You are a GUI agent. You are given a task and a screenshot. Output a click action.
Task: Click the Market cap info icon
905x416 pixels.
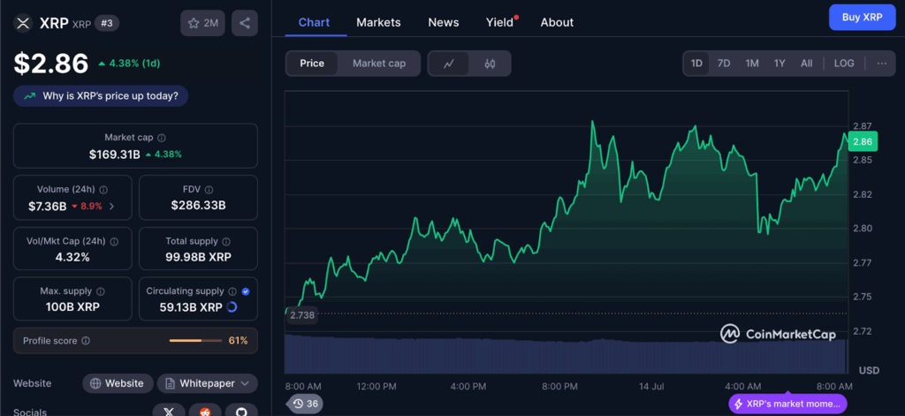click(161, 138)
